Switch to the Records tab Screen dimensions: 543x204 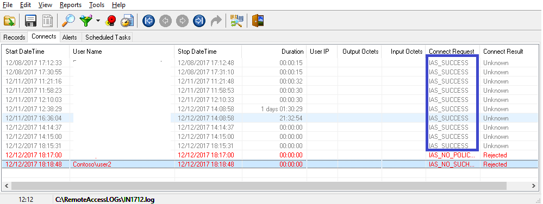15,37
